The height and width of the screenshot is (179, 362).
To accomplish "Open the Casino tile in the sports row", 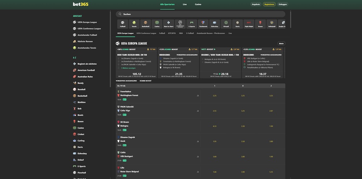I will [157, 24].
